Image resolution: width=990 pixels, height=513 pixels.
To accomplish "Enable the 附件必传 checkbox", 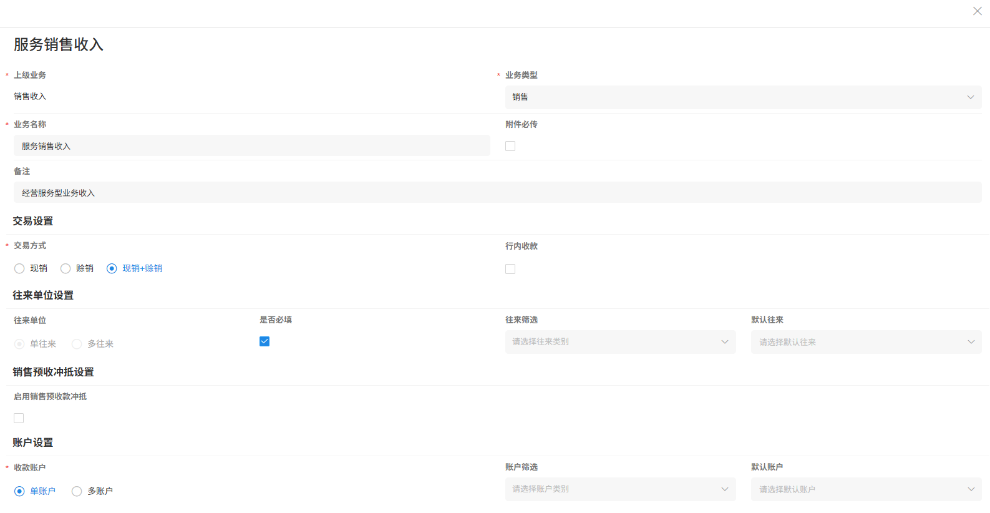I will point(510,146).
